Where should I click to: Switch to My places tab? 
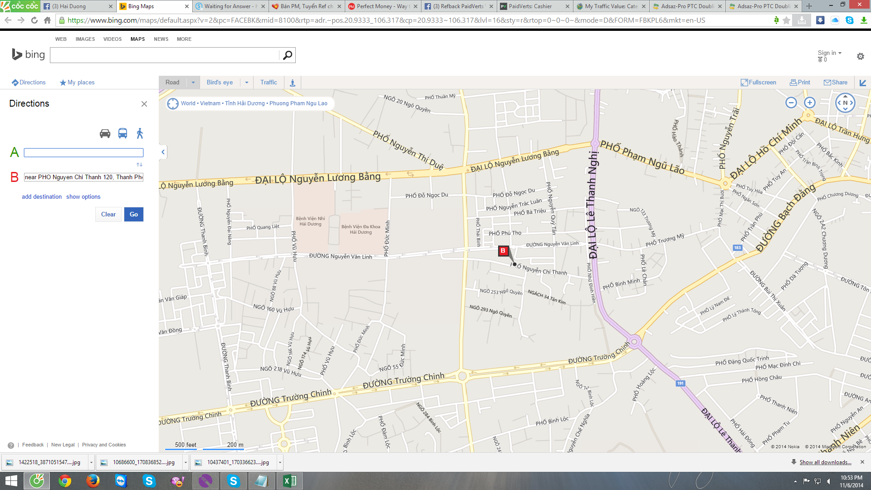tap(77, 83)
